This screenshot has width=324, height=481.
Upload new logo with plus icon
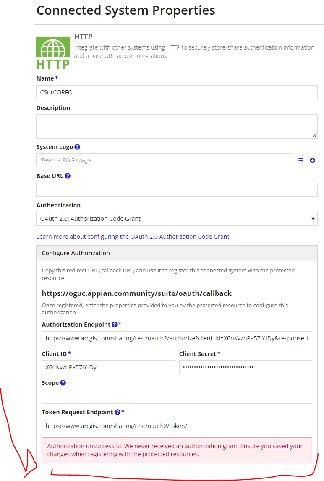[x=312, y=160]
